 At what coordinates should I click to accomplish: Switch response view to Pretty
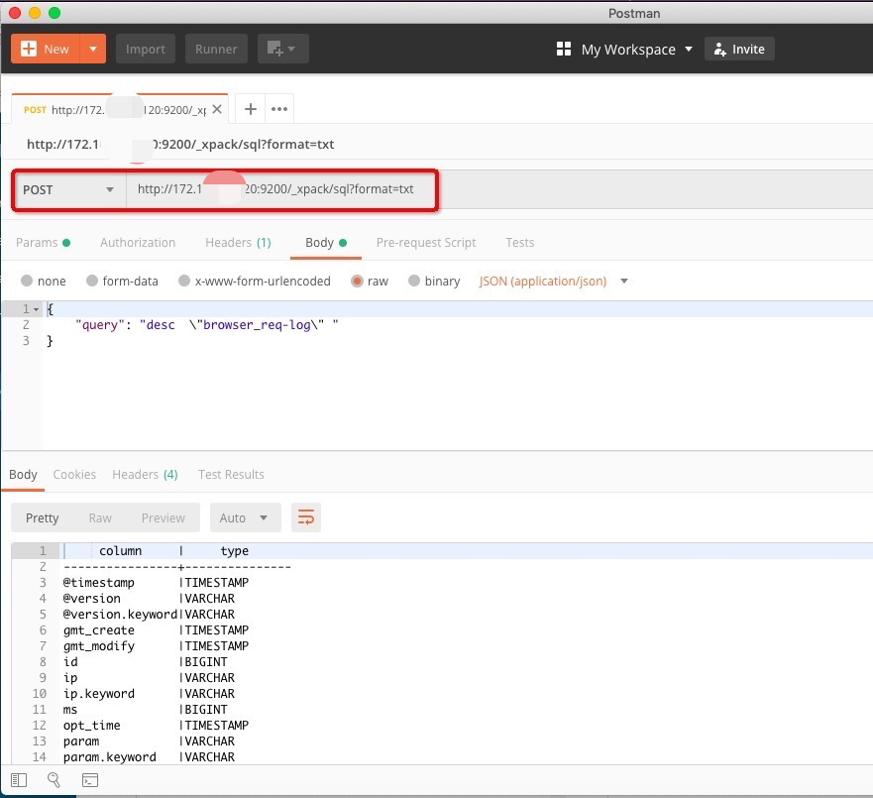(x=43, y=517)
